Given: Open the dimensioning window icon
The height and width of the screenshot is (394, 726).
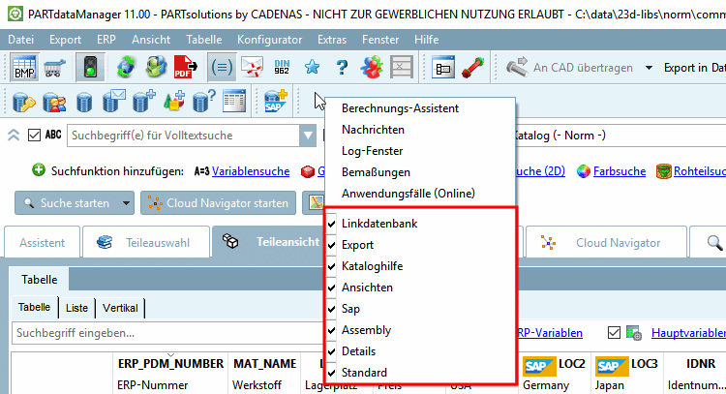Looking at the screenshot, I should 443,68.
